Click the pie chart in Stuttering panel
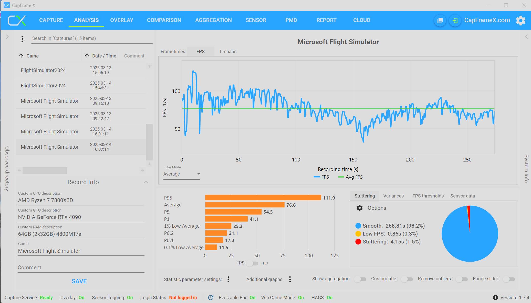Image resolution: width=531 pixels, height=303 pixels. tap(470, 234)
